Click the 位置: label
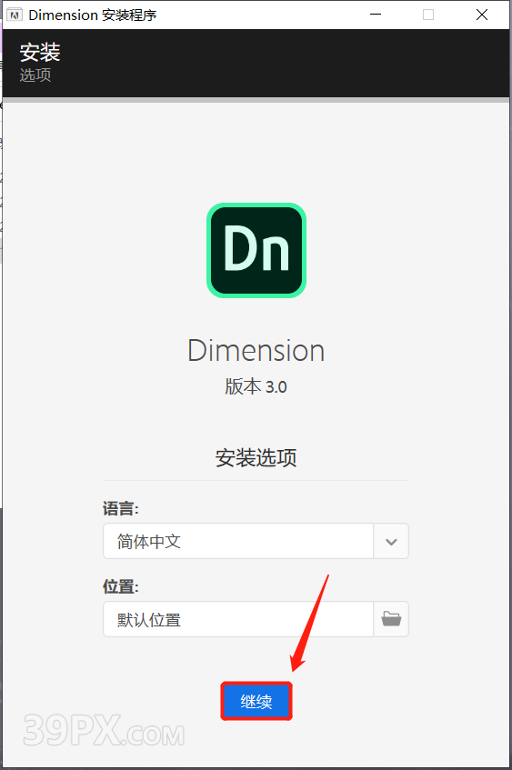Screen dimensions: 512x770 click(x=121, y=586)
